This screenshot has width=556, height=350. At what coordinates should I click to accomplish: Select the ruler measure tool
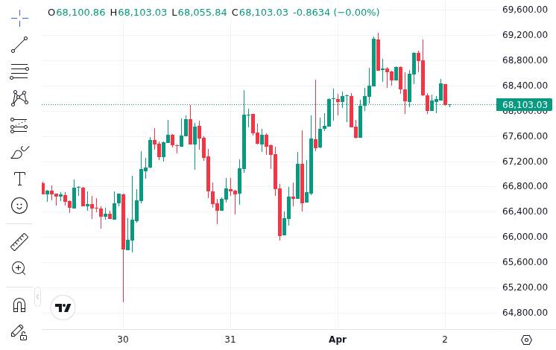(x=19, y=242)
